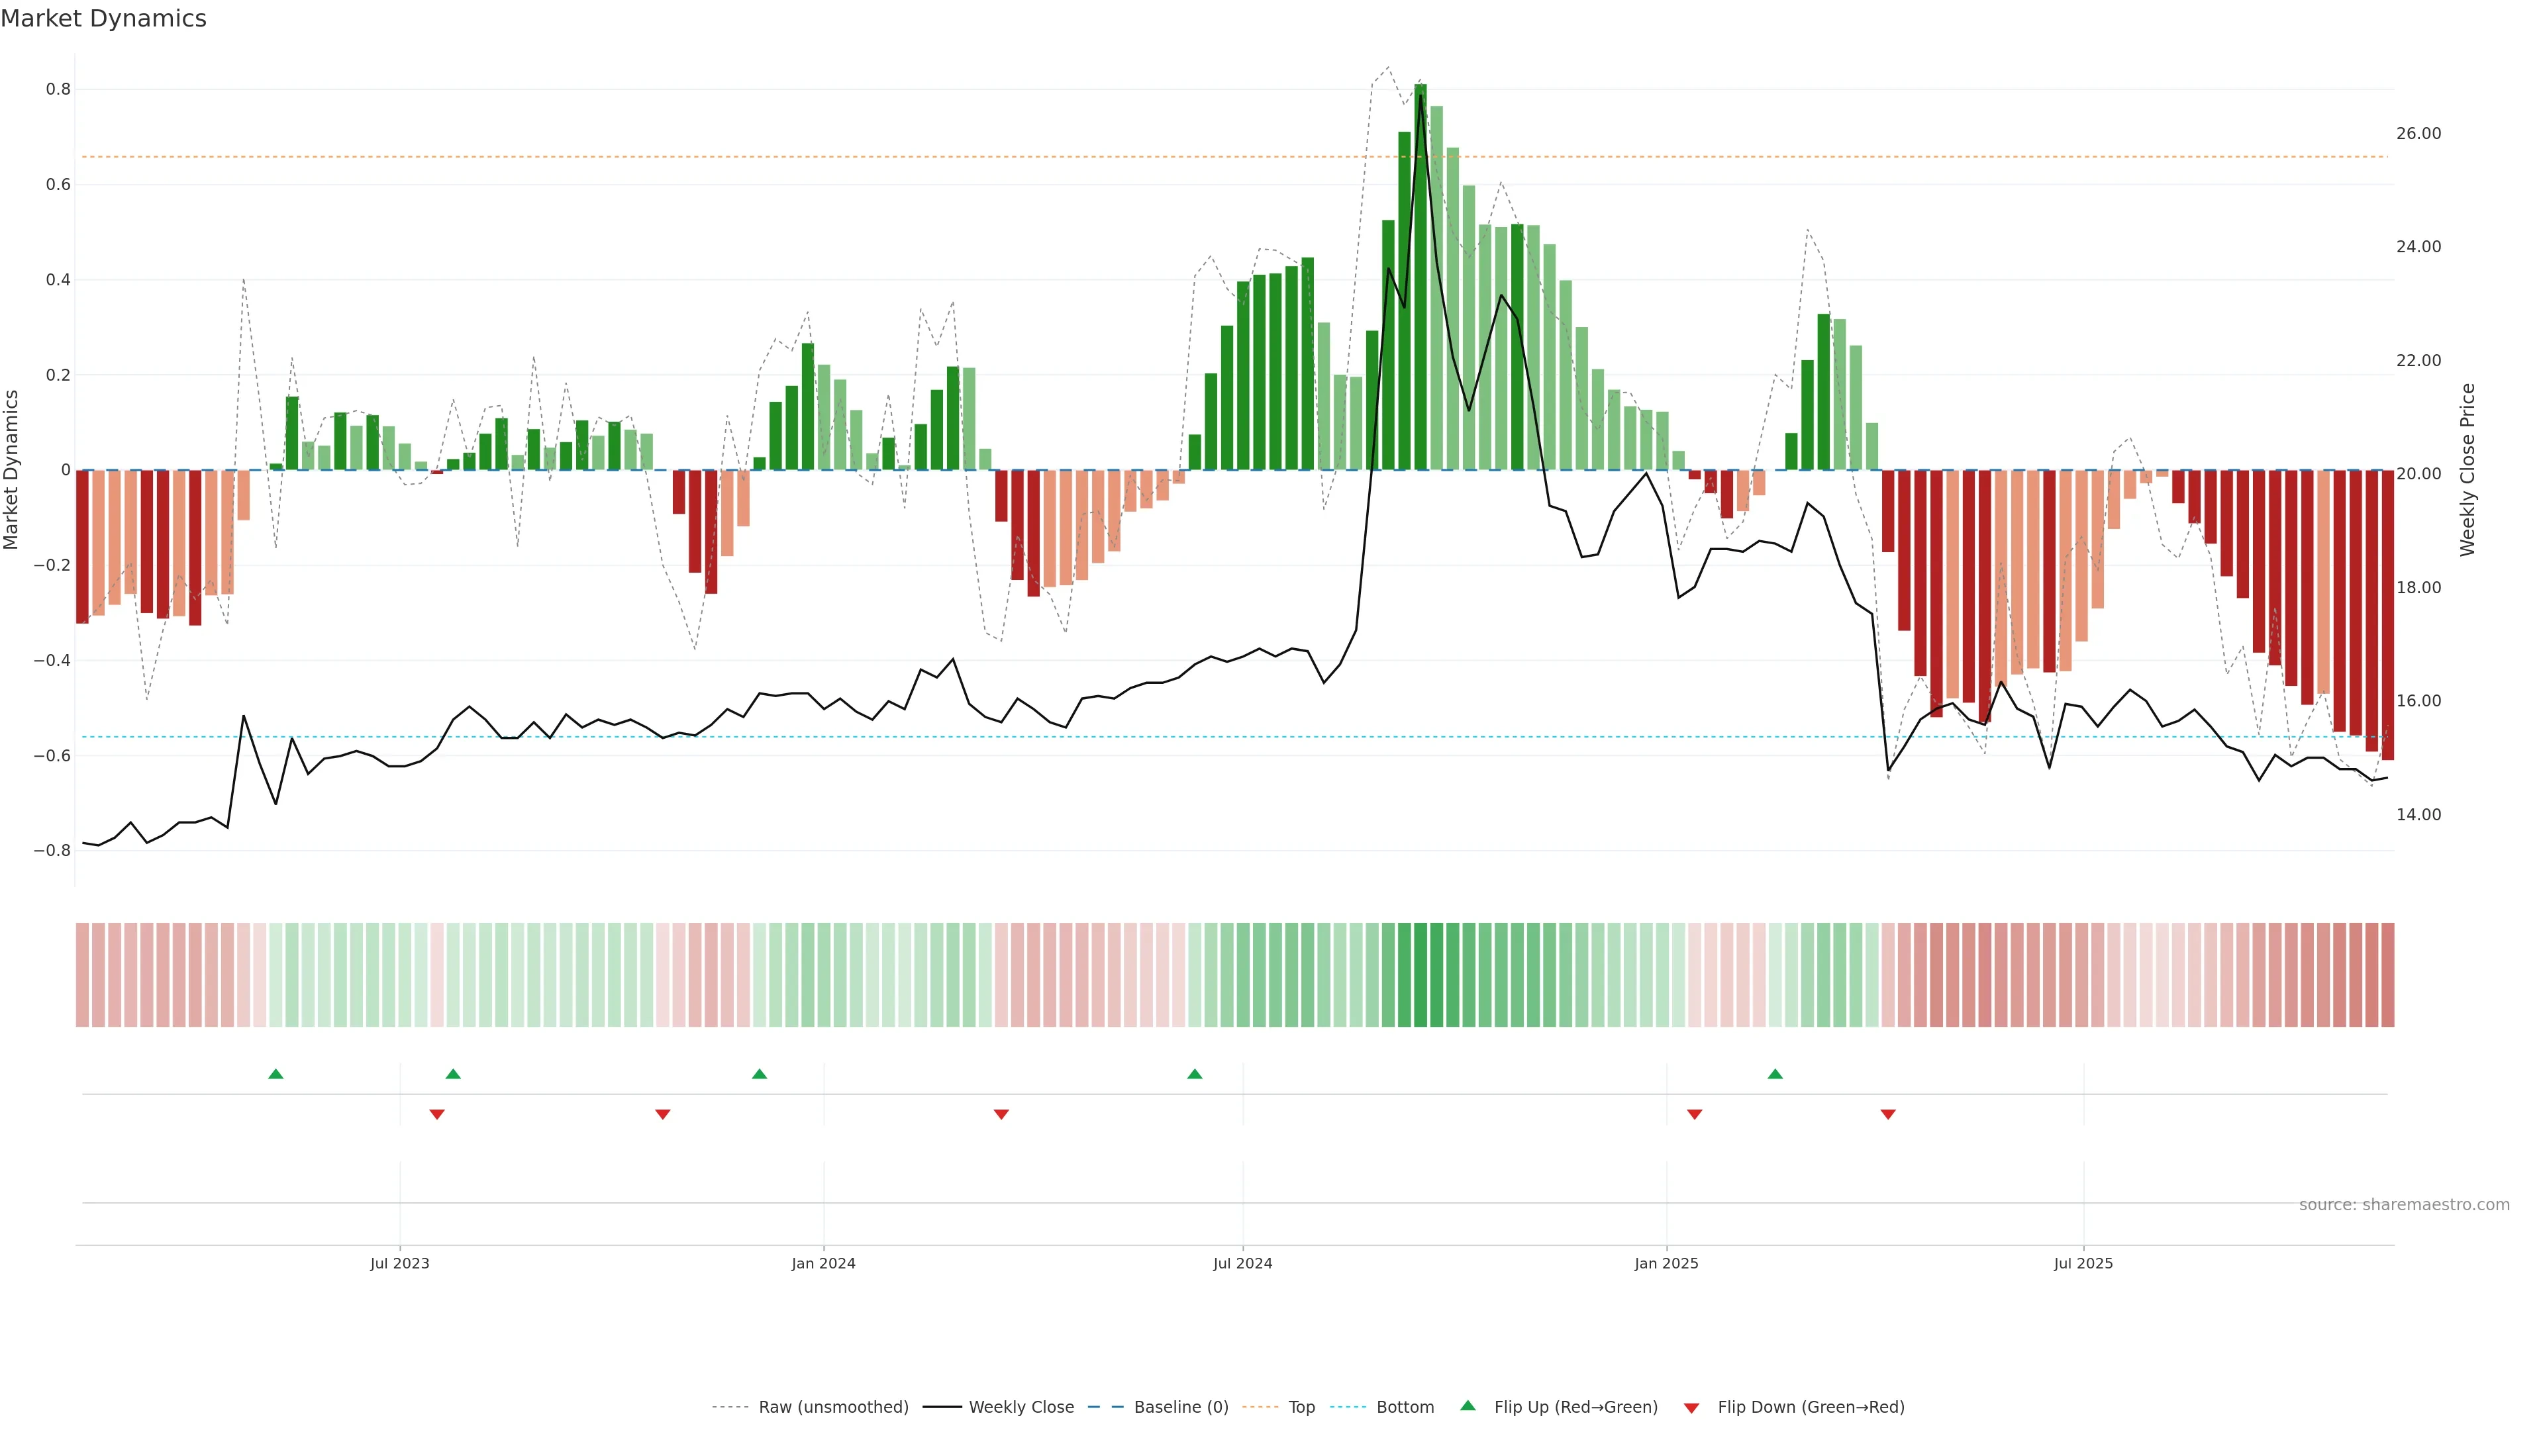
Task: Click the leftmost red flip-down triangle marker
Action: (436, 1114)
